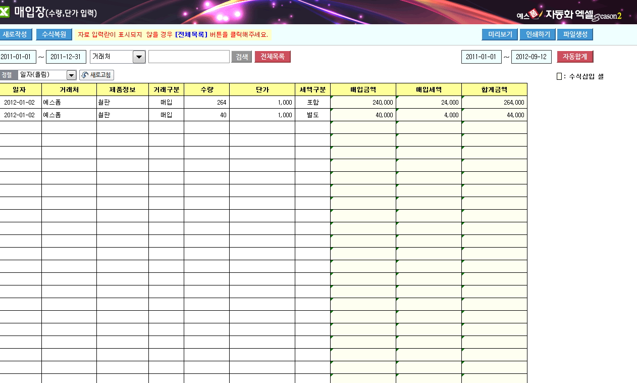Click the 거래구분 column header
Screen dimensions: 637x383
coord(166,89)
